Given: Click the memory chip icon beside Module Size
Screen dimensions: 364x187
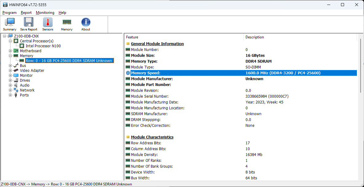Looking at the screenshot, I should pos(128,56).
